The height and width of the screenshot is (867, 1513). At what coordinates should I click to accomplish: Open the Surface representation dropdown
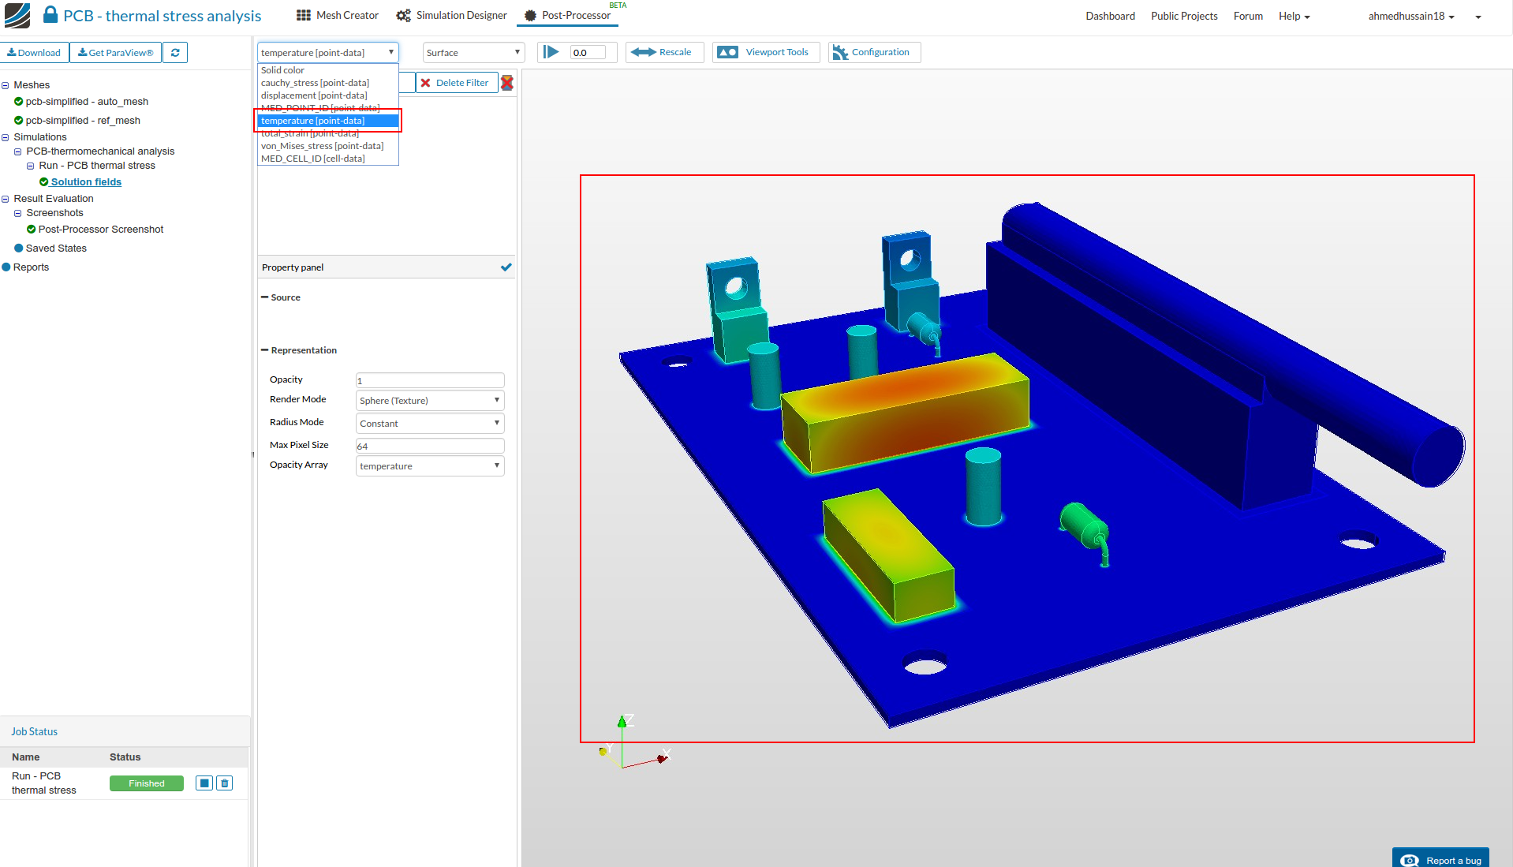(x=473, y=53)
